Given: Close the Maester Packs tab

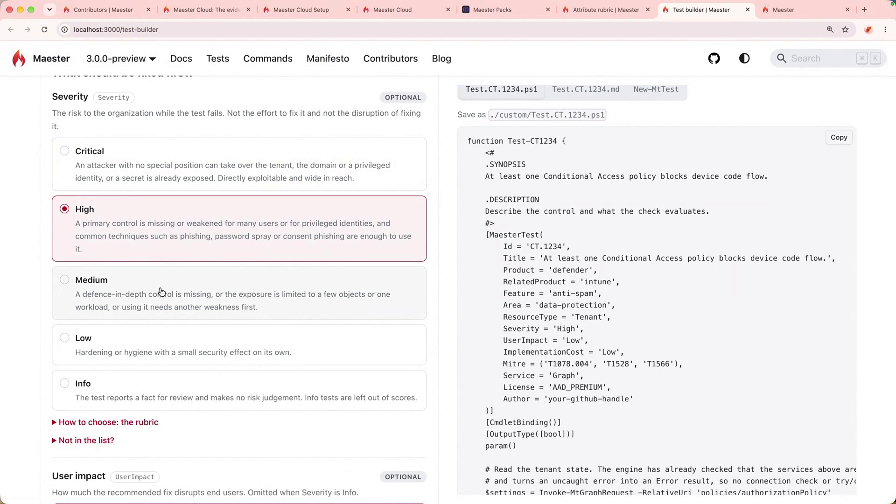Looking at the screenshot, I should point(548,9).
